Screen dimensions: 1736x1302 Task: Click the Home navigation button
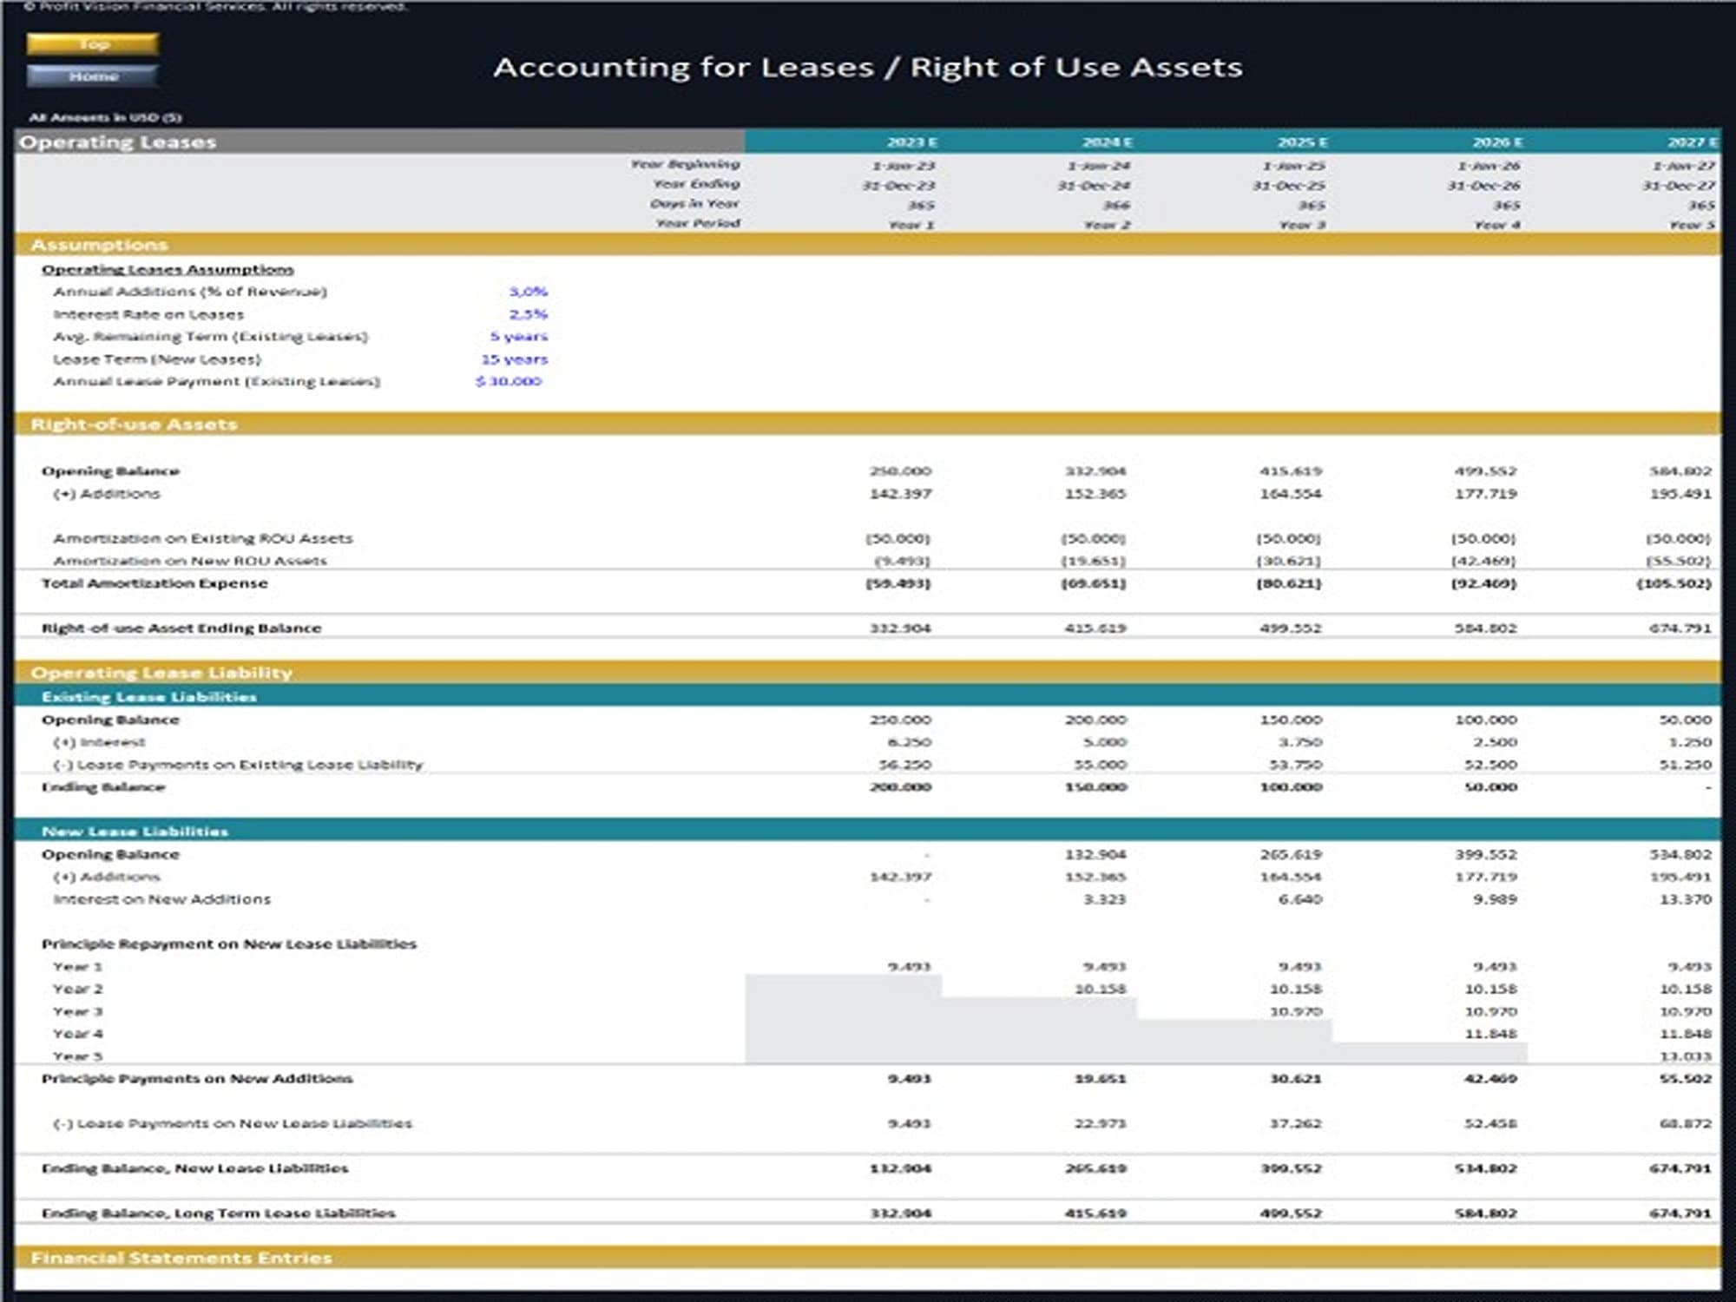pos(94,76)
